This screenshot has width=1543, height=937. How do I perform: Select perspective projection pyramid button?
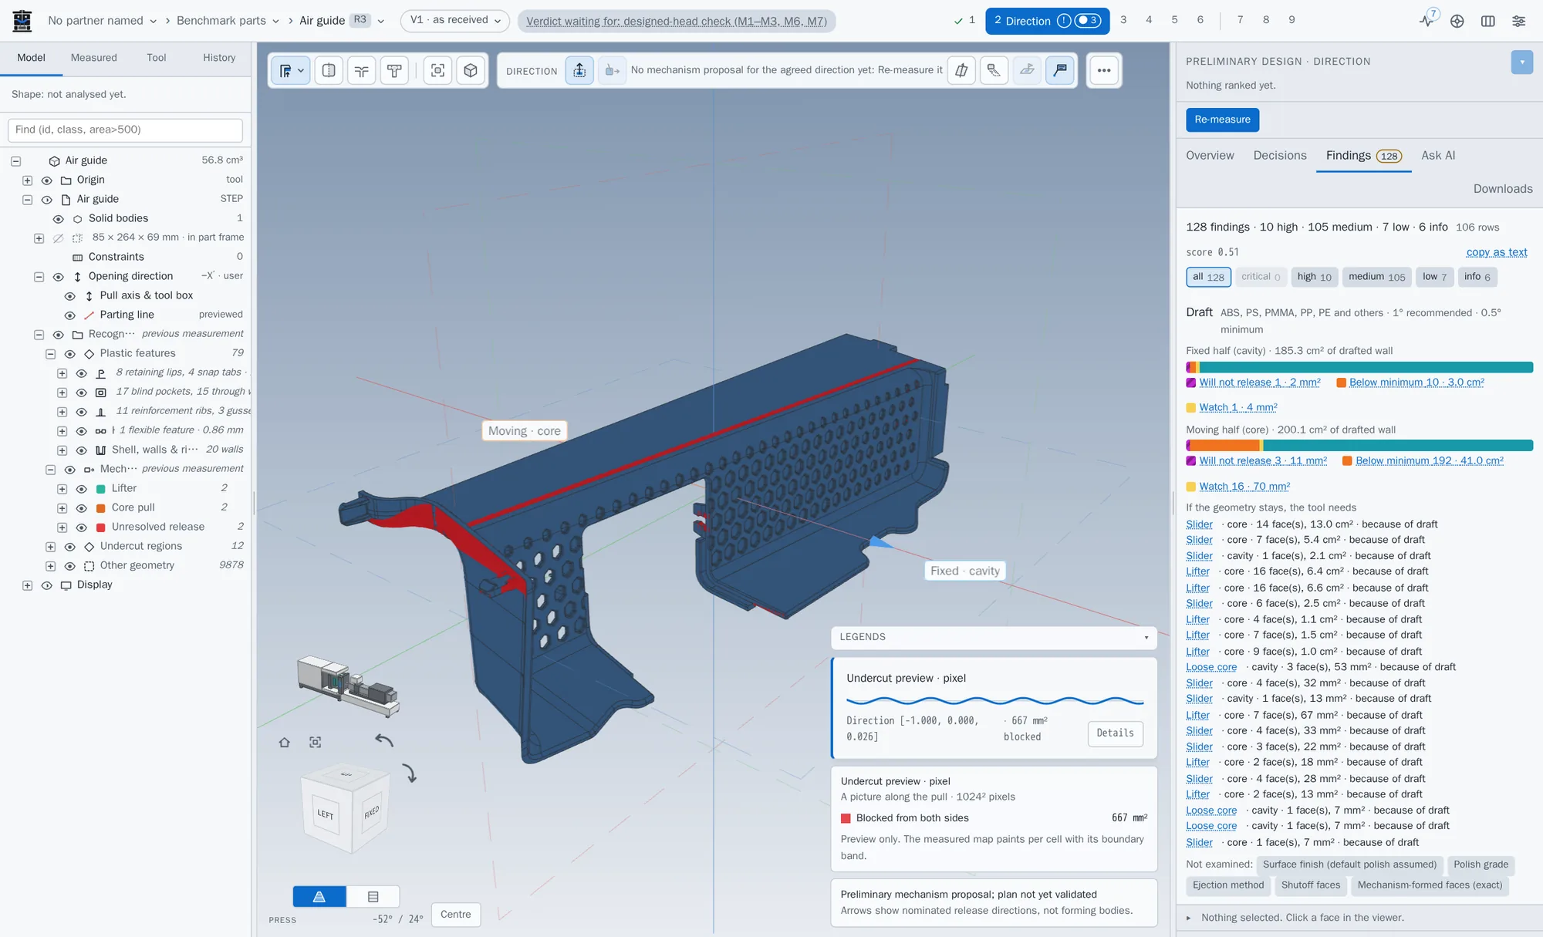(x=319, y=896)
